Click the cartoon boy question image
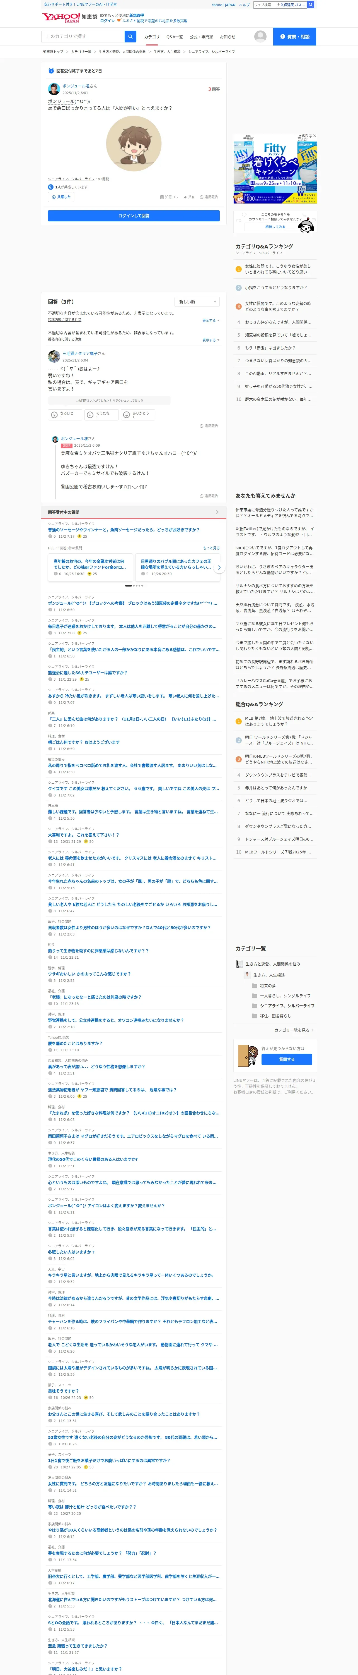Image resolution: width=358 pixels, height=1675 pixels. click(134, 144)
